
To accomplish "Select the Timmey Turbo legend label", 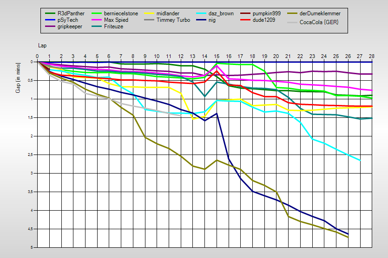I will click(173, 20).
